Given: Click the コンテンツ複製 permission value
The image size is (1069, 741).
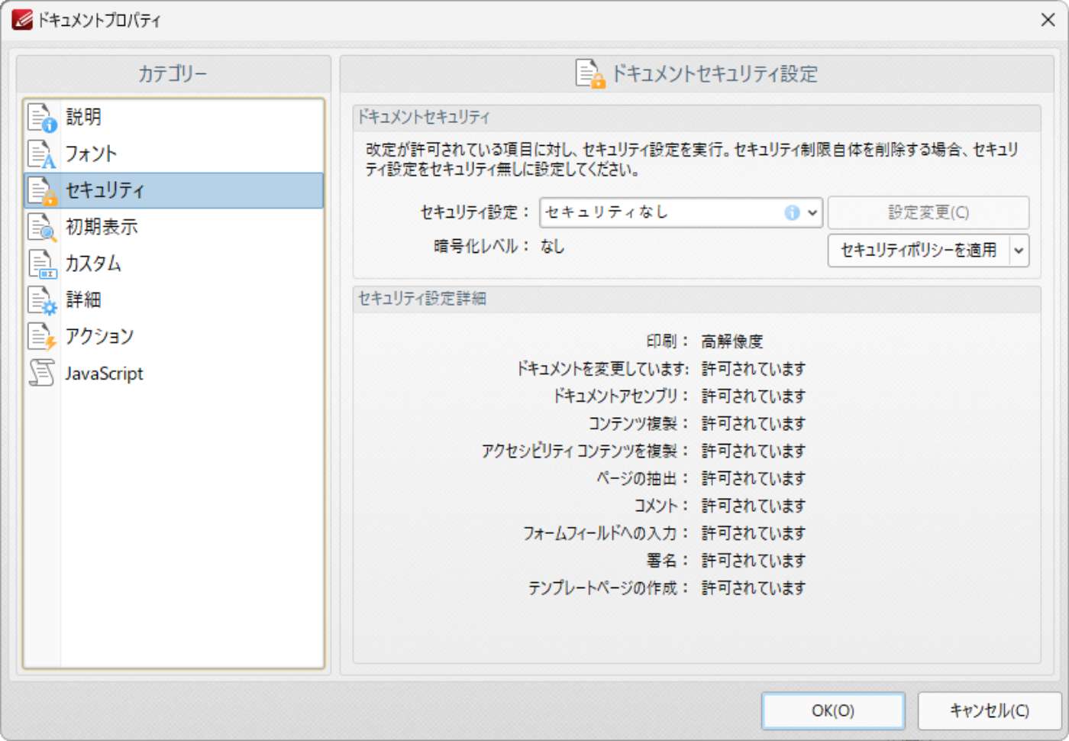Looking at the screenshot, I should [x=753, y=424].
